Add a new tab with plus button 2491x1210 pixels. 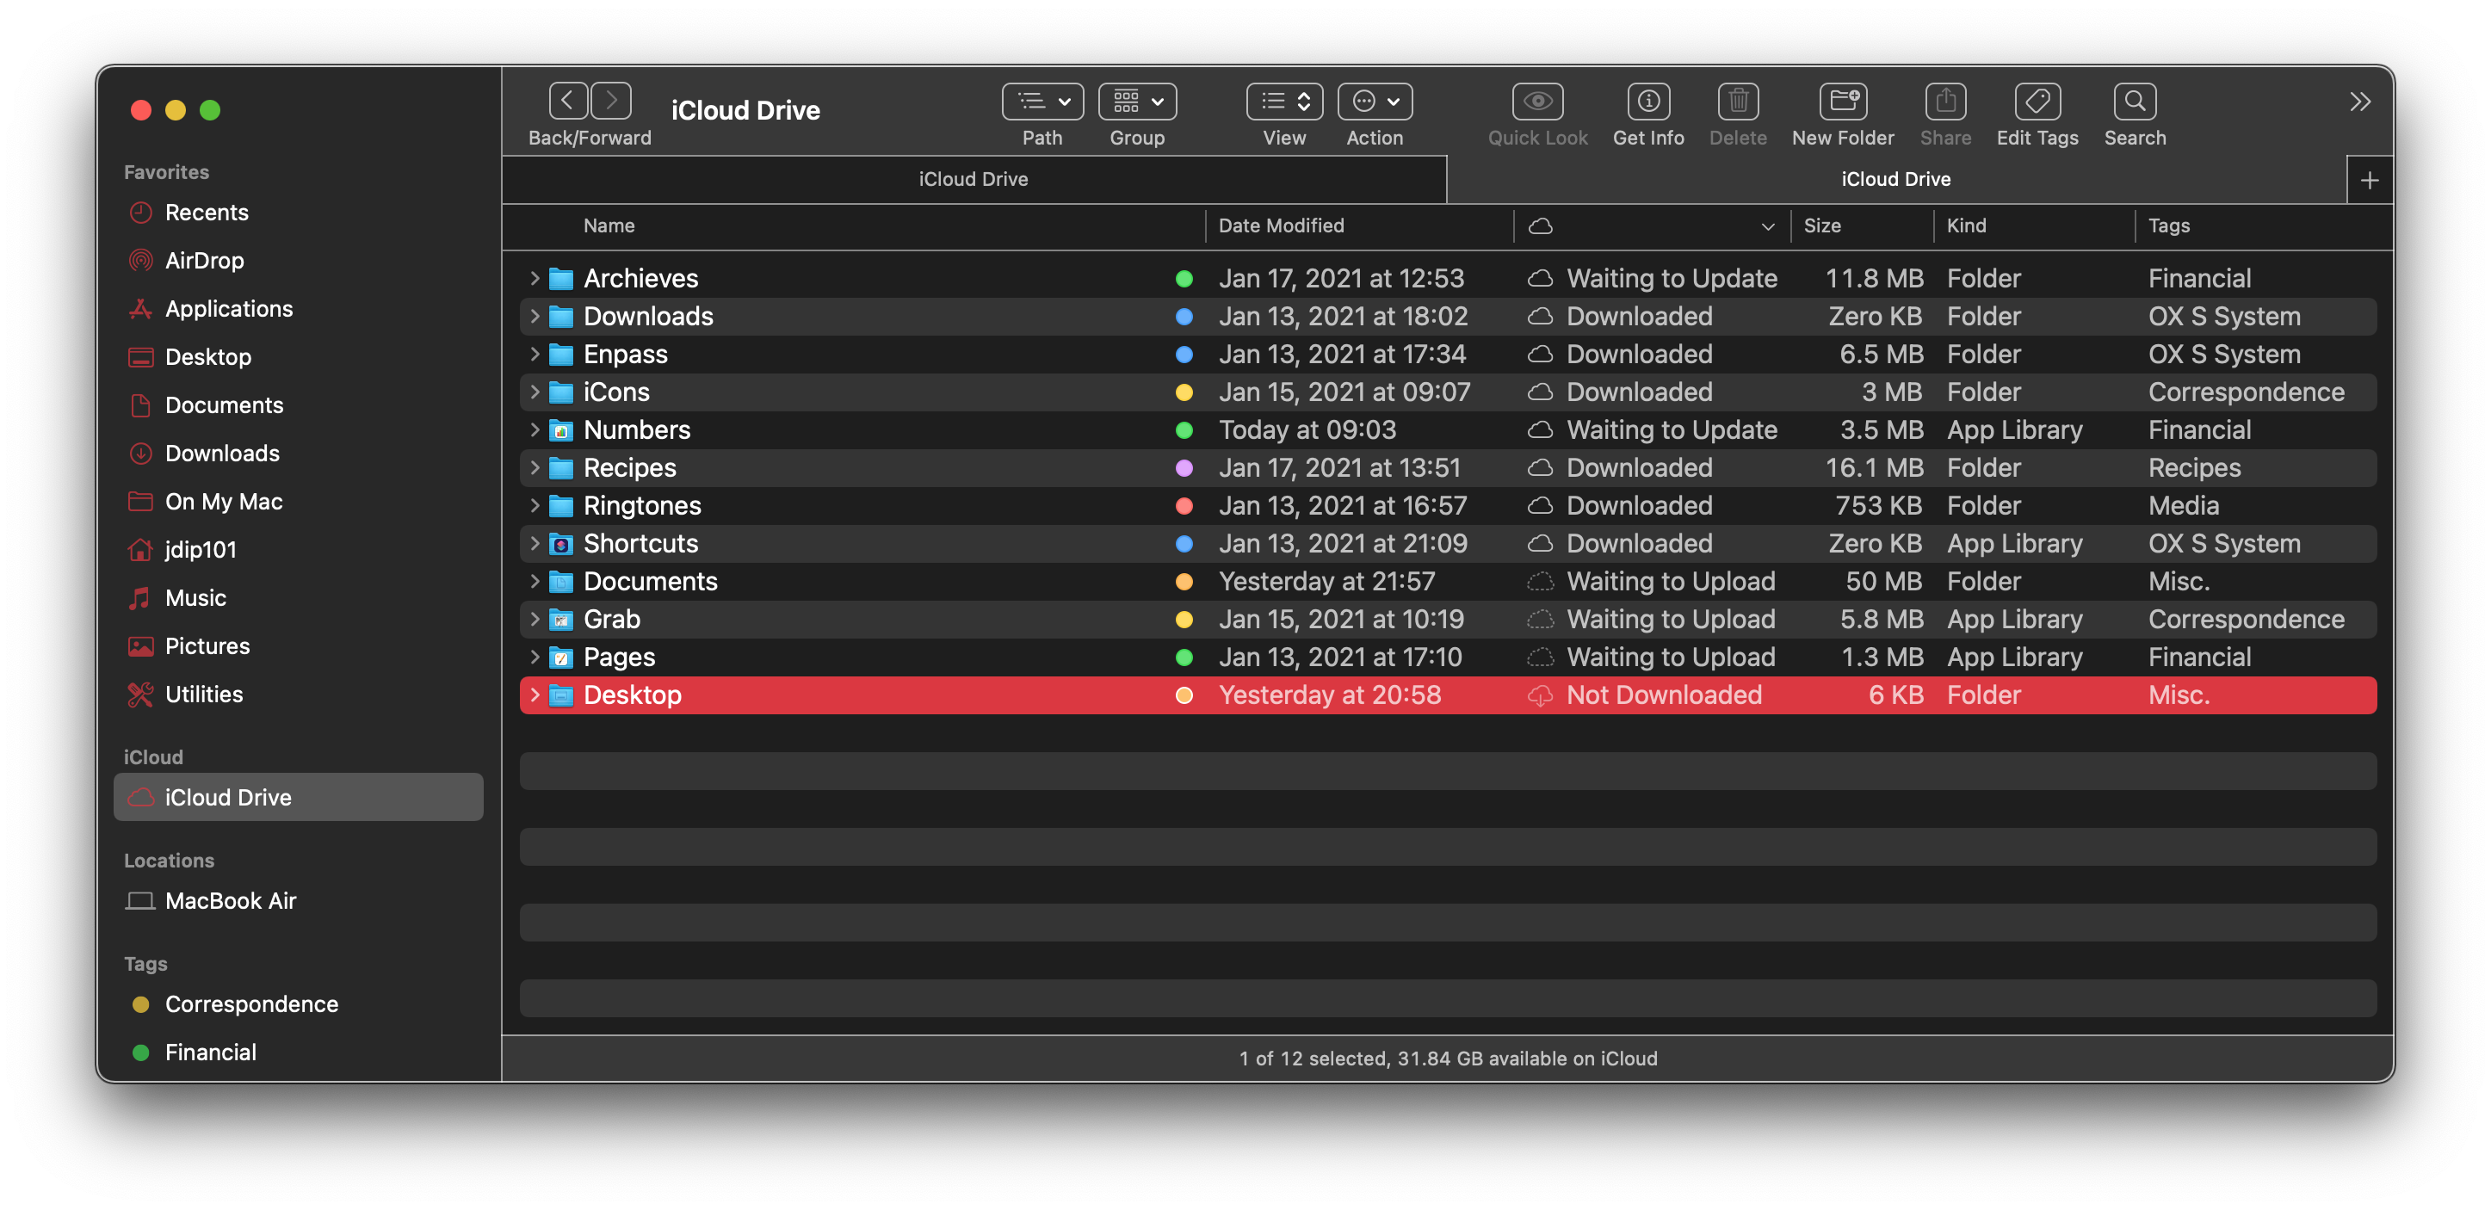pos(2369,181)
